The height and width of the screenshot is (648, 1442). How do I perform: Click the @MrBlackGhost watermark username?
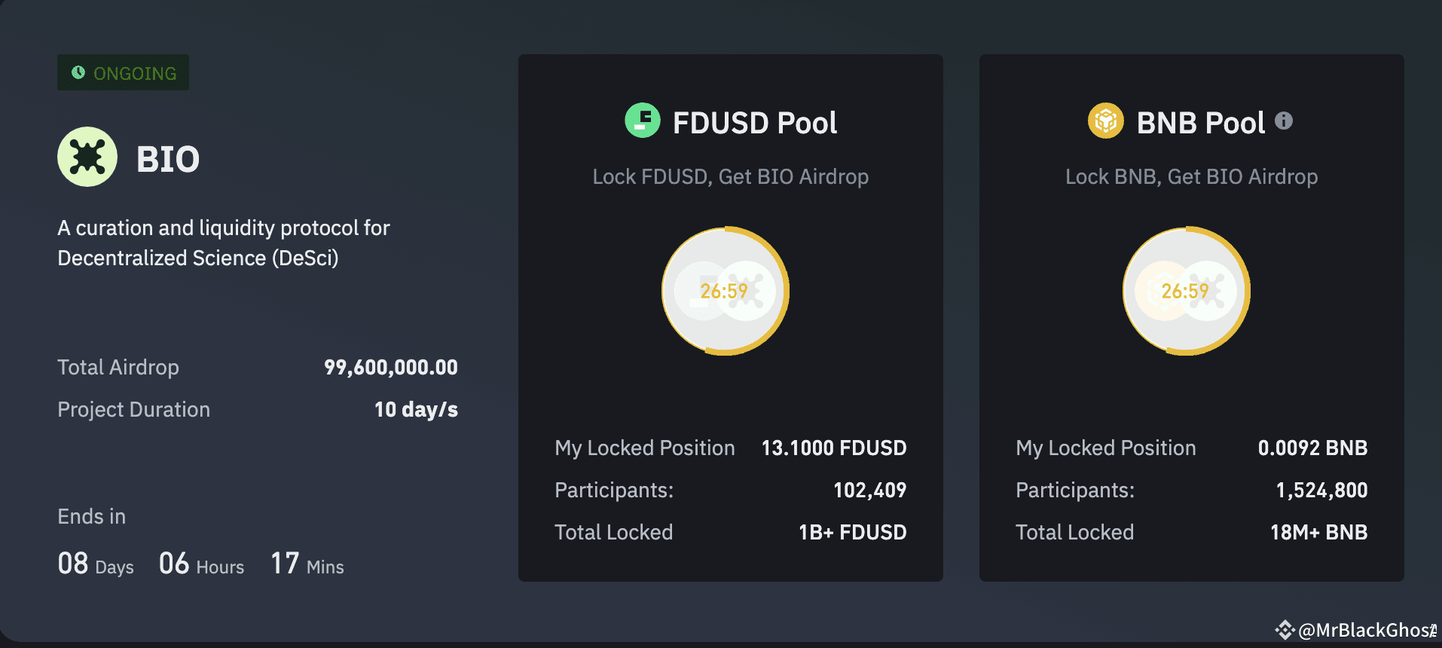[1367, 630]
